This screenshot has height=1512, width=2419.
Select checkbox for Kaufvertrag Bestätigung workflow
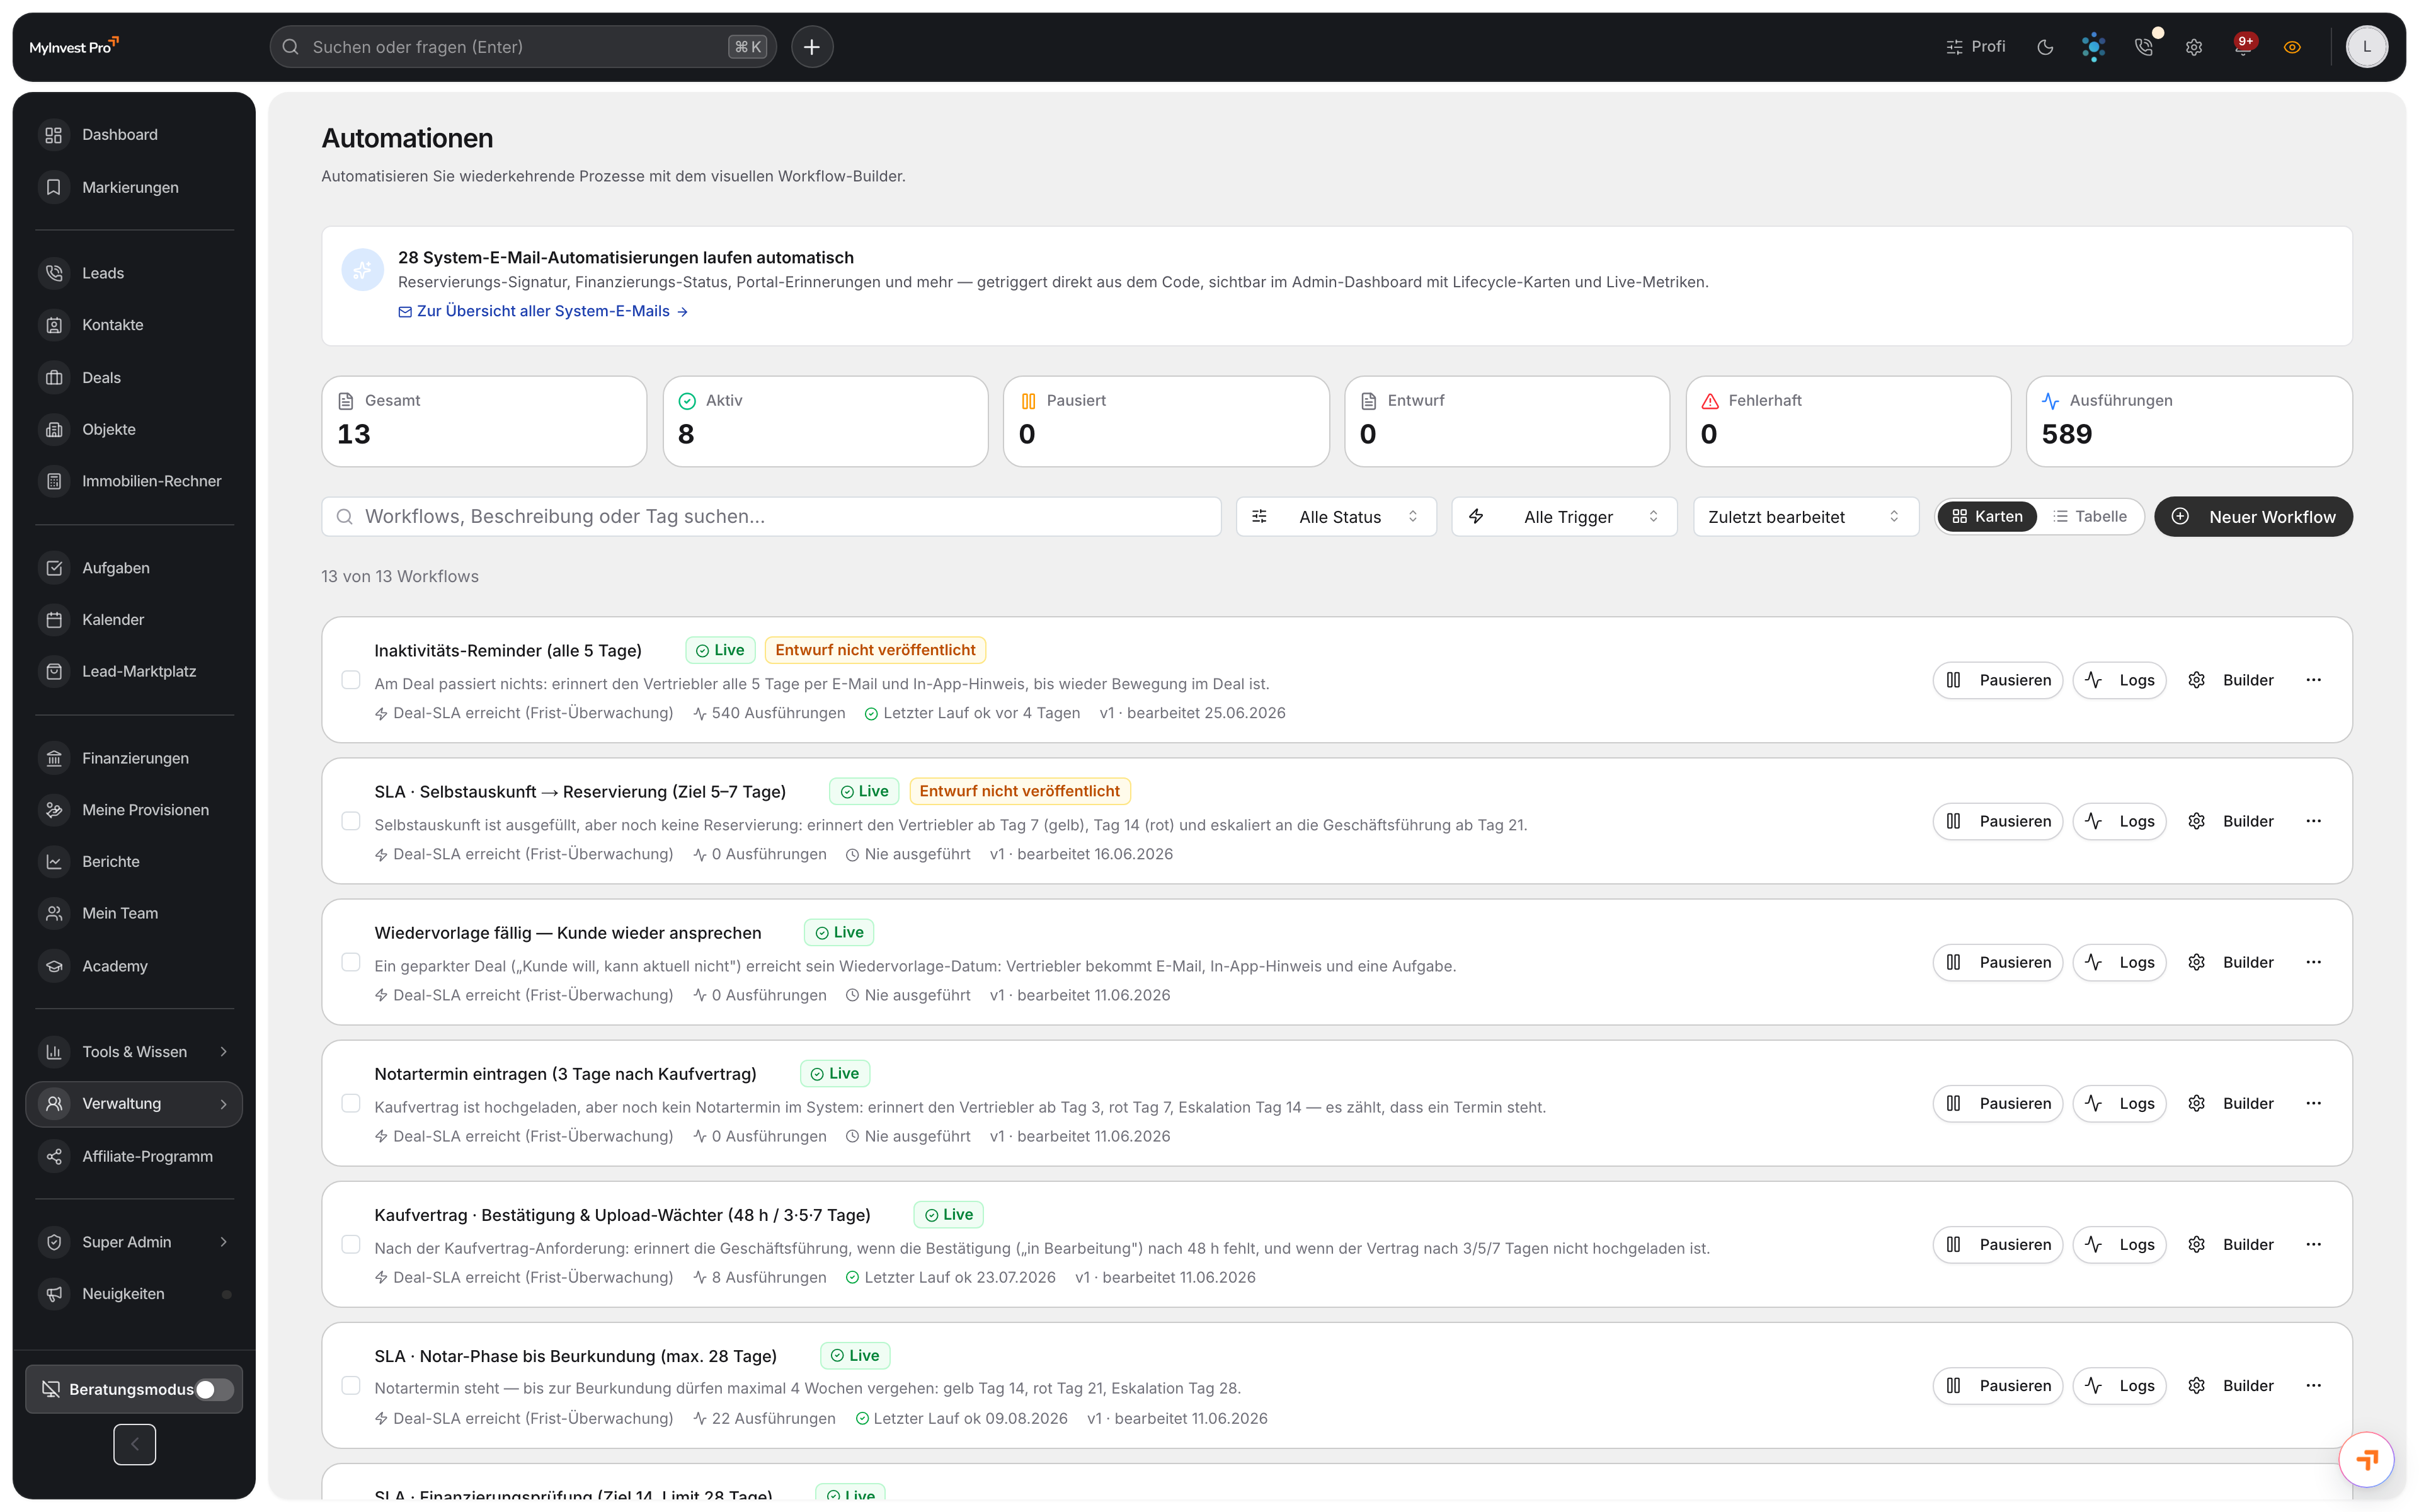pos(351,1244)
